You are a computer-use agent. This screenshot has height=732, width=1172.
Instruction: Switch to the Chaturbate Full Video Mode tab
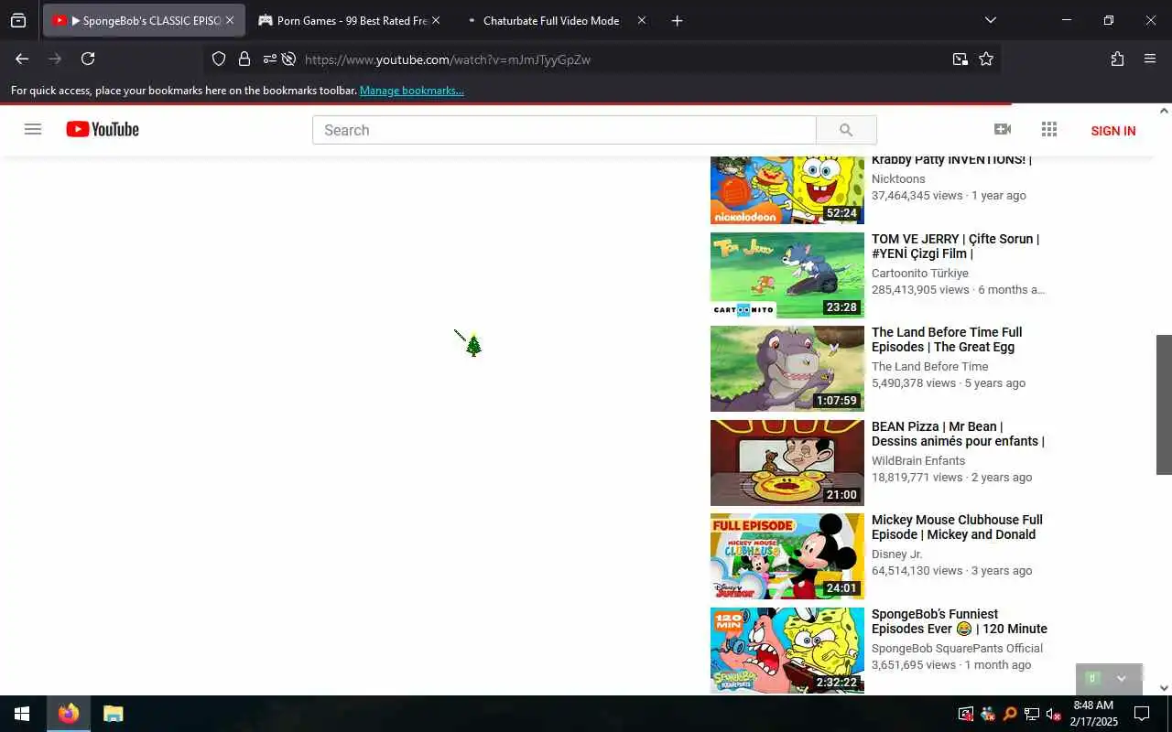pyautogui.click(x=551, y=20)
